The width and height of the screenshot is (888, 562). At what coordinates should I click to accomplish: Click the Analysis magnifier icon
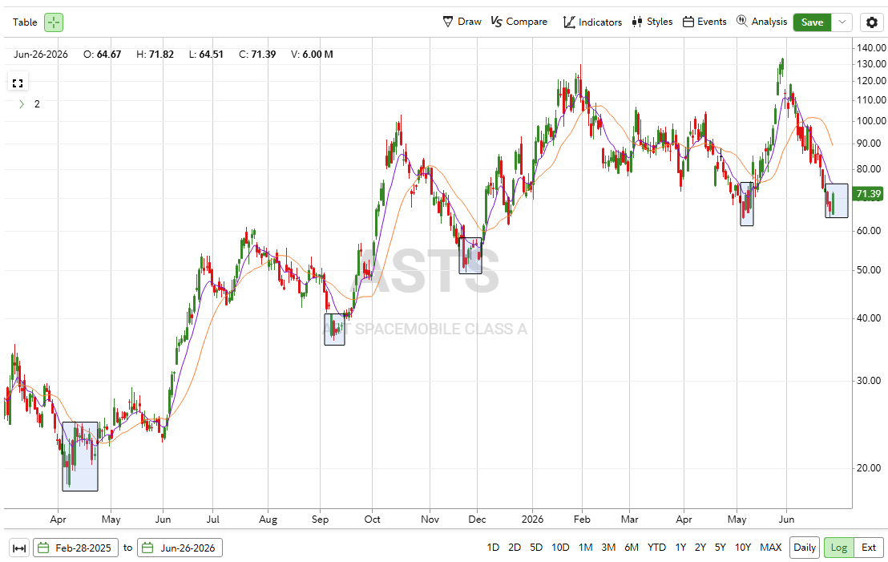point(742,21)
